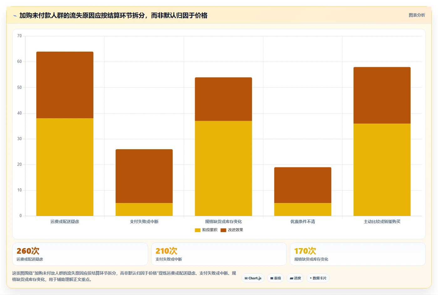The width and height of the screenshot is (438, 295).
Task: Click the 图表分析 tag in the header
Action: point(417,15)
